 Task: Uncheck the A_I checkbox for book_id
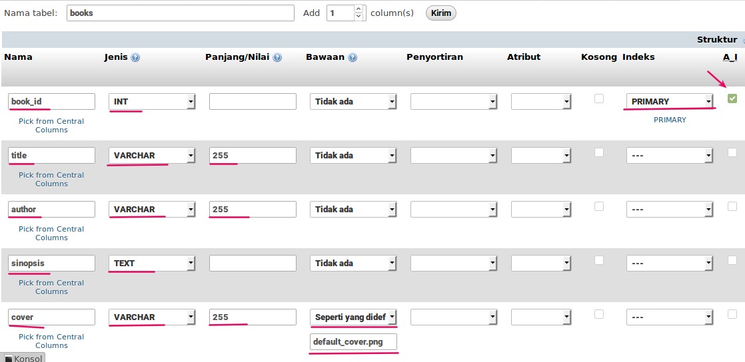point(732,98)
